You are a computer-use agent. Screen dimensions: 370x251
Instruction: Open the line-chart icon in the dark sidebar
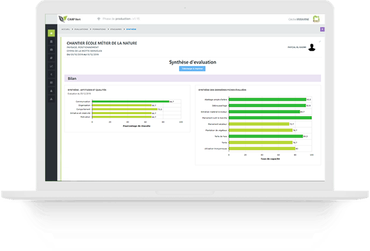click(51, 66)
